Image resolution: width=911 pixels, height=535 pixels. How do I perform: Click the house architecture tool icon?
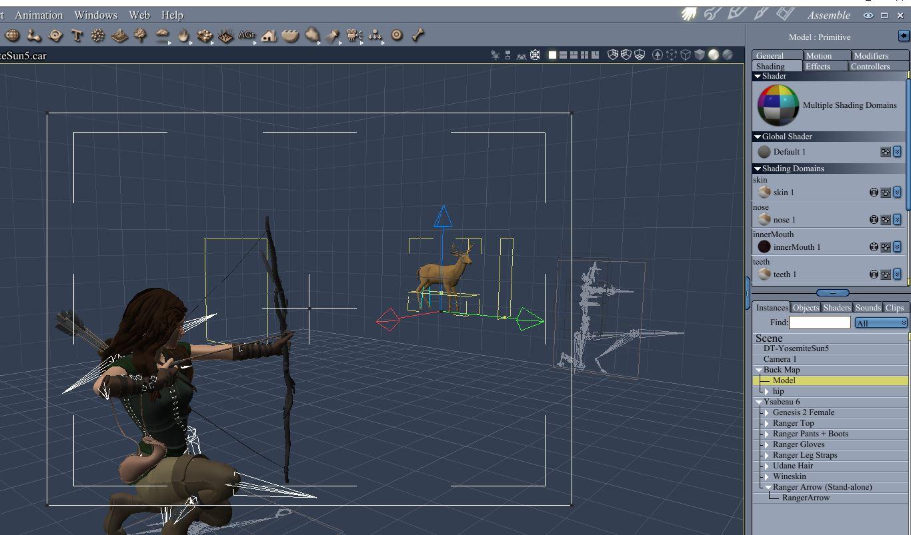point(269,35)
